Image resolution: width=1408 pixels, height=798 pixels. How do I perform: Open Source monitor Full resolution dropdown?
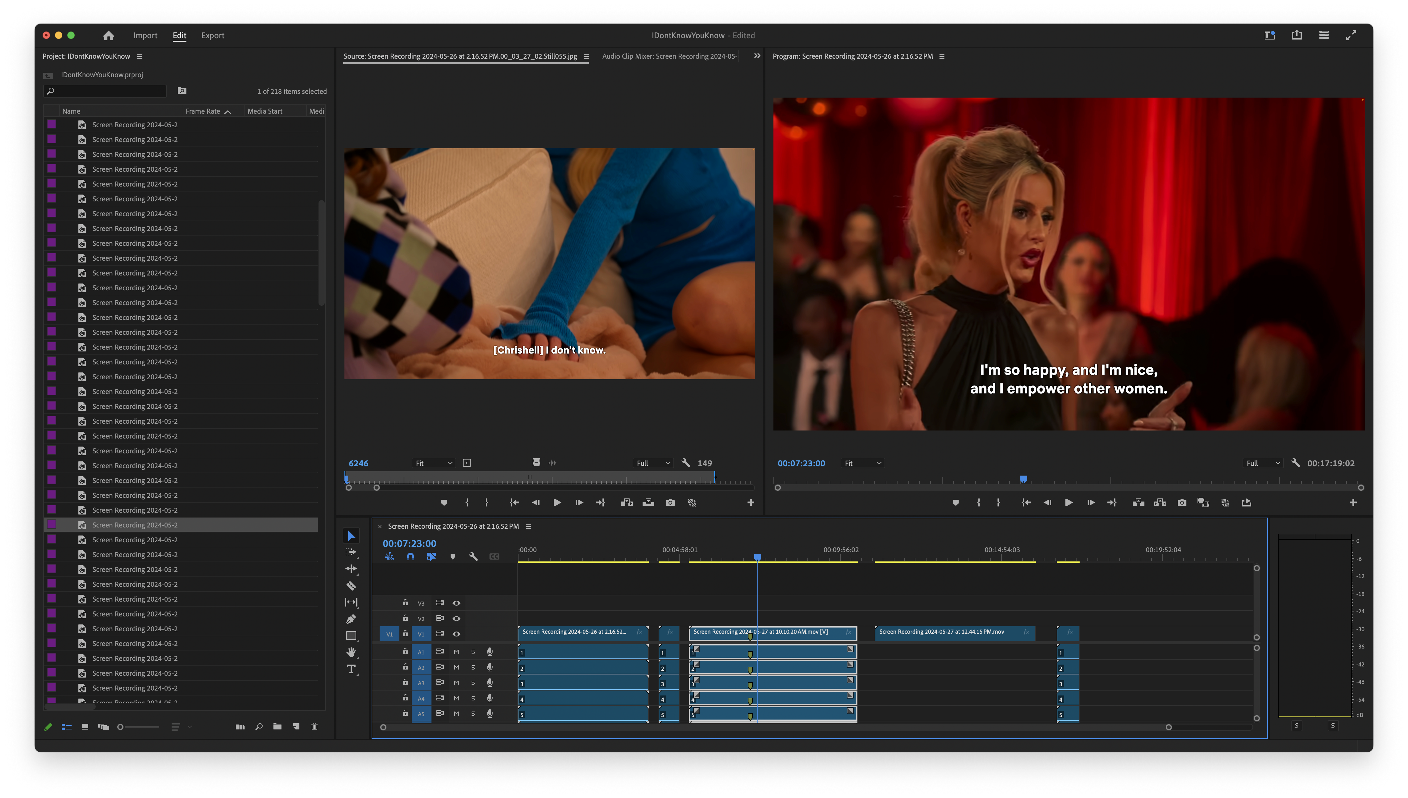653,463
